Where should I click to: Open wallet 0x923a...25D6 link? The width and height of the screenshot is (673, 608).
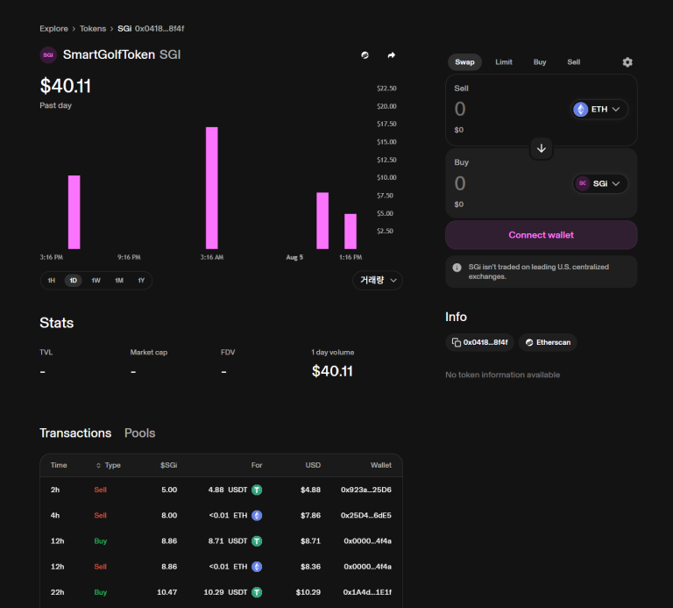366,490
